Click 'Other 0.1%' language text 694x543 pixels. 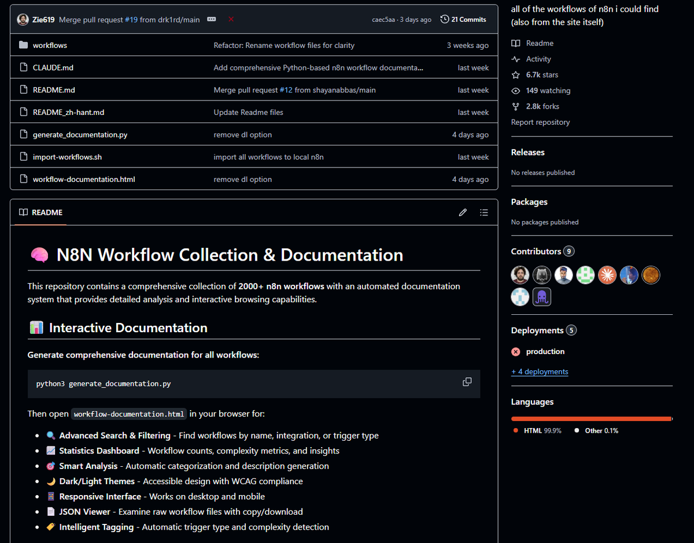[x=601, y=430]
